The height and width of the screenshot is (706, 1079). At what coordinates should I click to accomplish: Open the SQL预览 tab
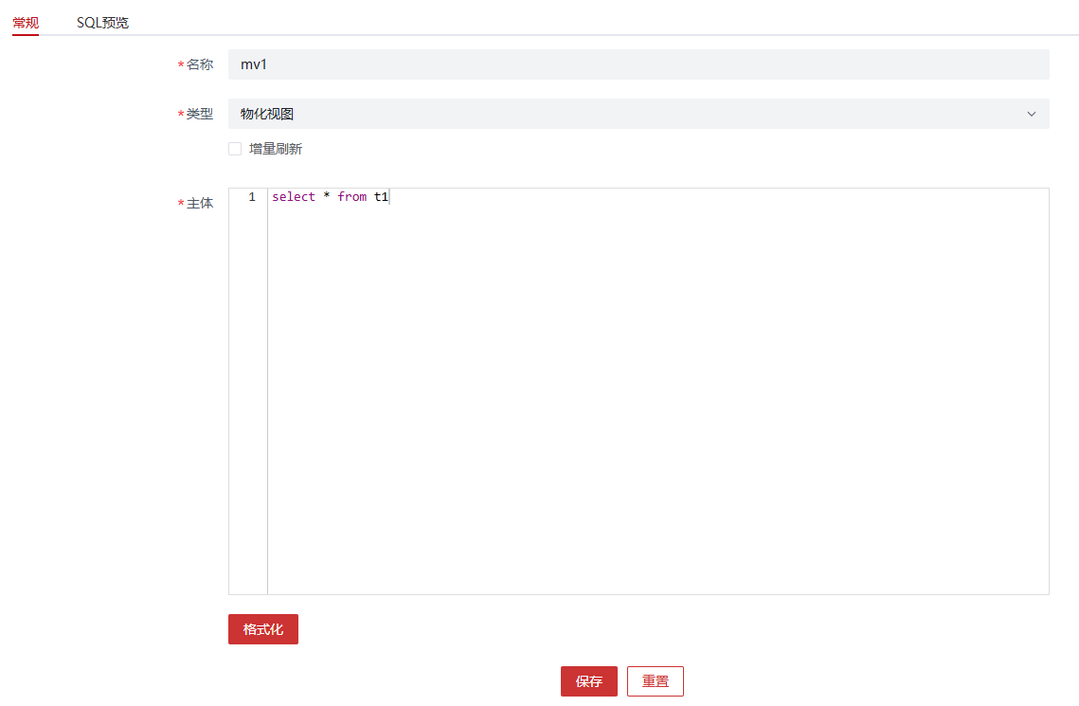click(x=102, y=22)
